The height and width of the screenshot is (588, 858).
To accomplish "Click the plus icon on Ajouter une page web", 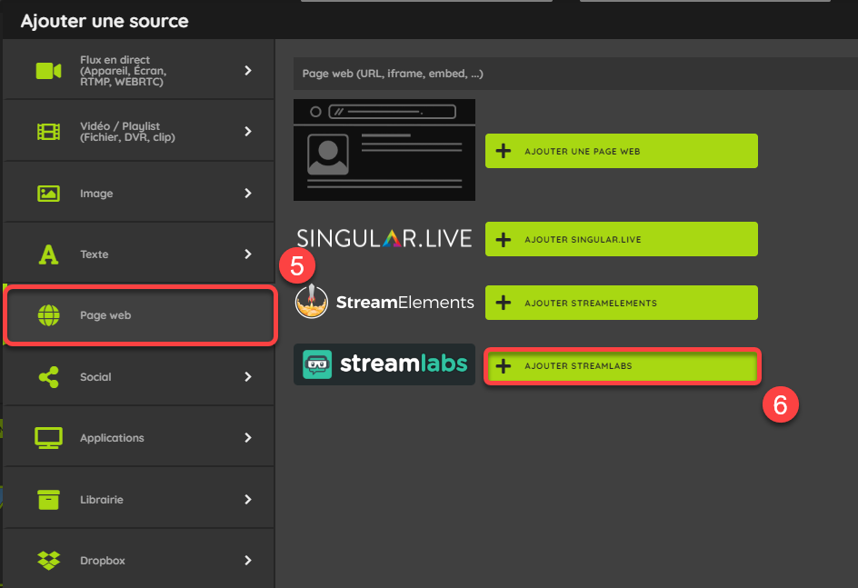I will [503, 151].
